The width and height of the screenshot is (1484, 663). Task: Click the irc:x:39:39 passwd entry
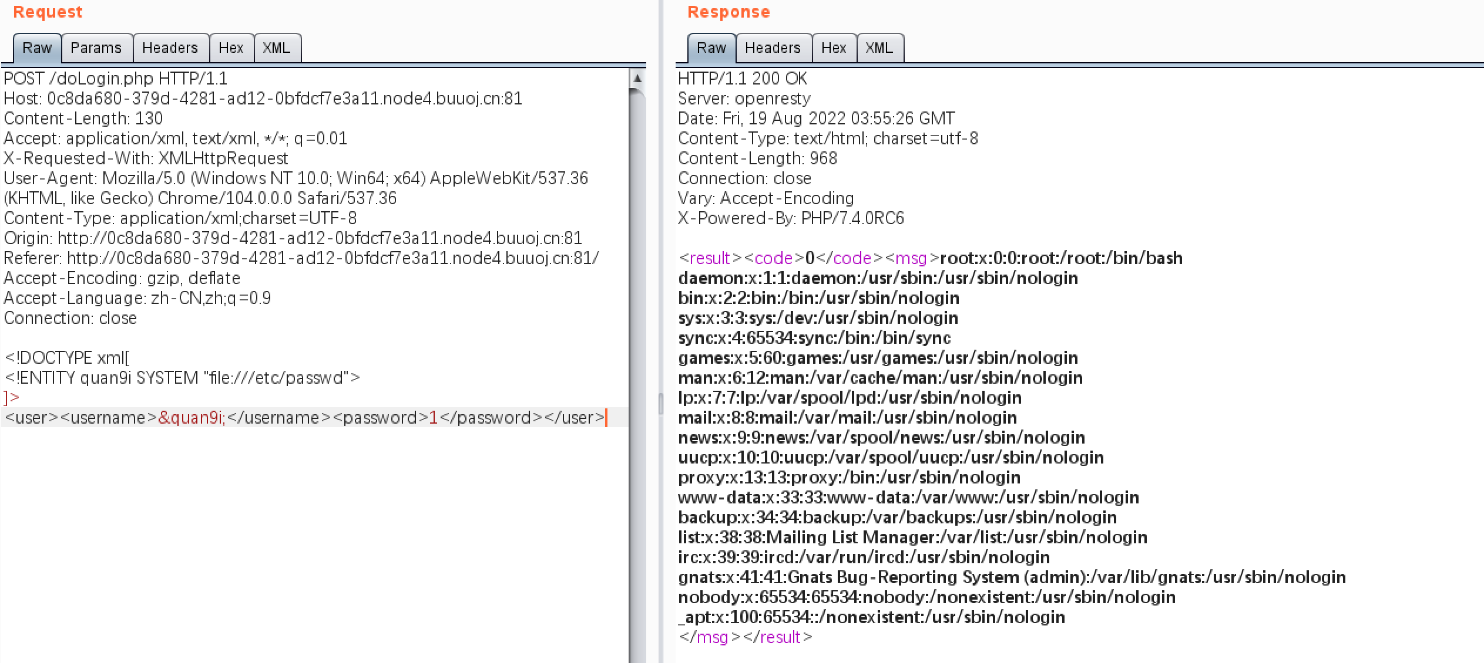pos(864,557)
